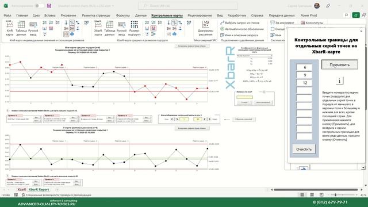This screenshot has width=368, height=207.
Task: Open the Передача данных tab
Action: click(x=282, y=16)
